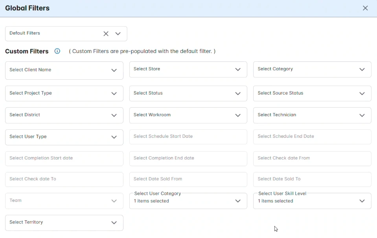Click the Select Completion End date field
Viewport: 377px width, 238px height.
point(188,158)
